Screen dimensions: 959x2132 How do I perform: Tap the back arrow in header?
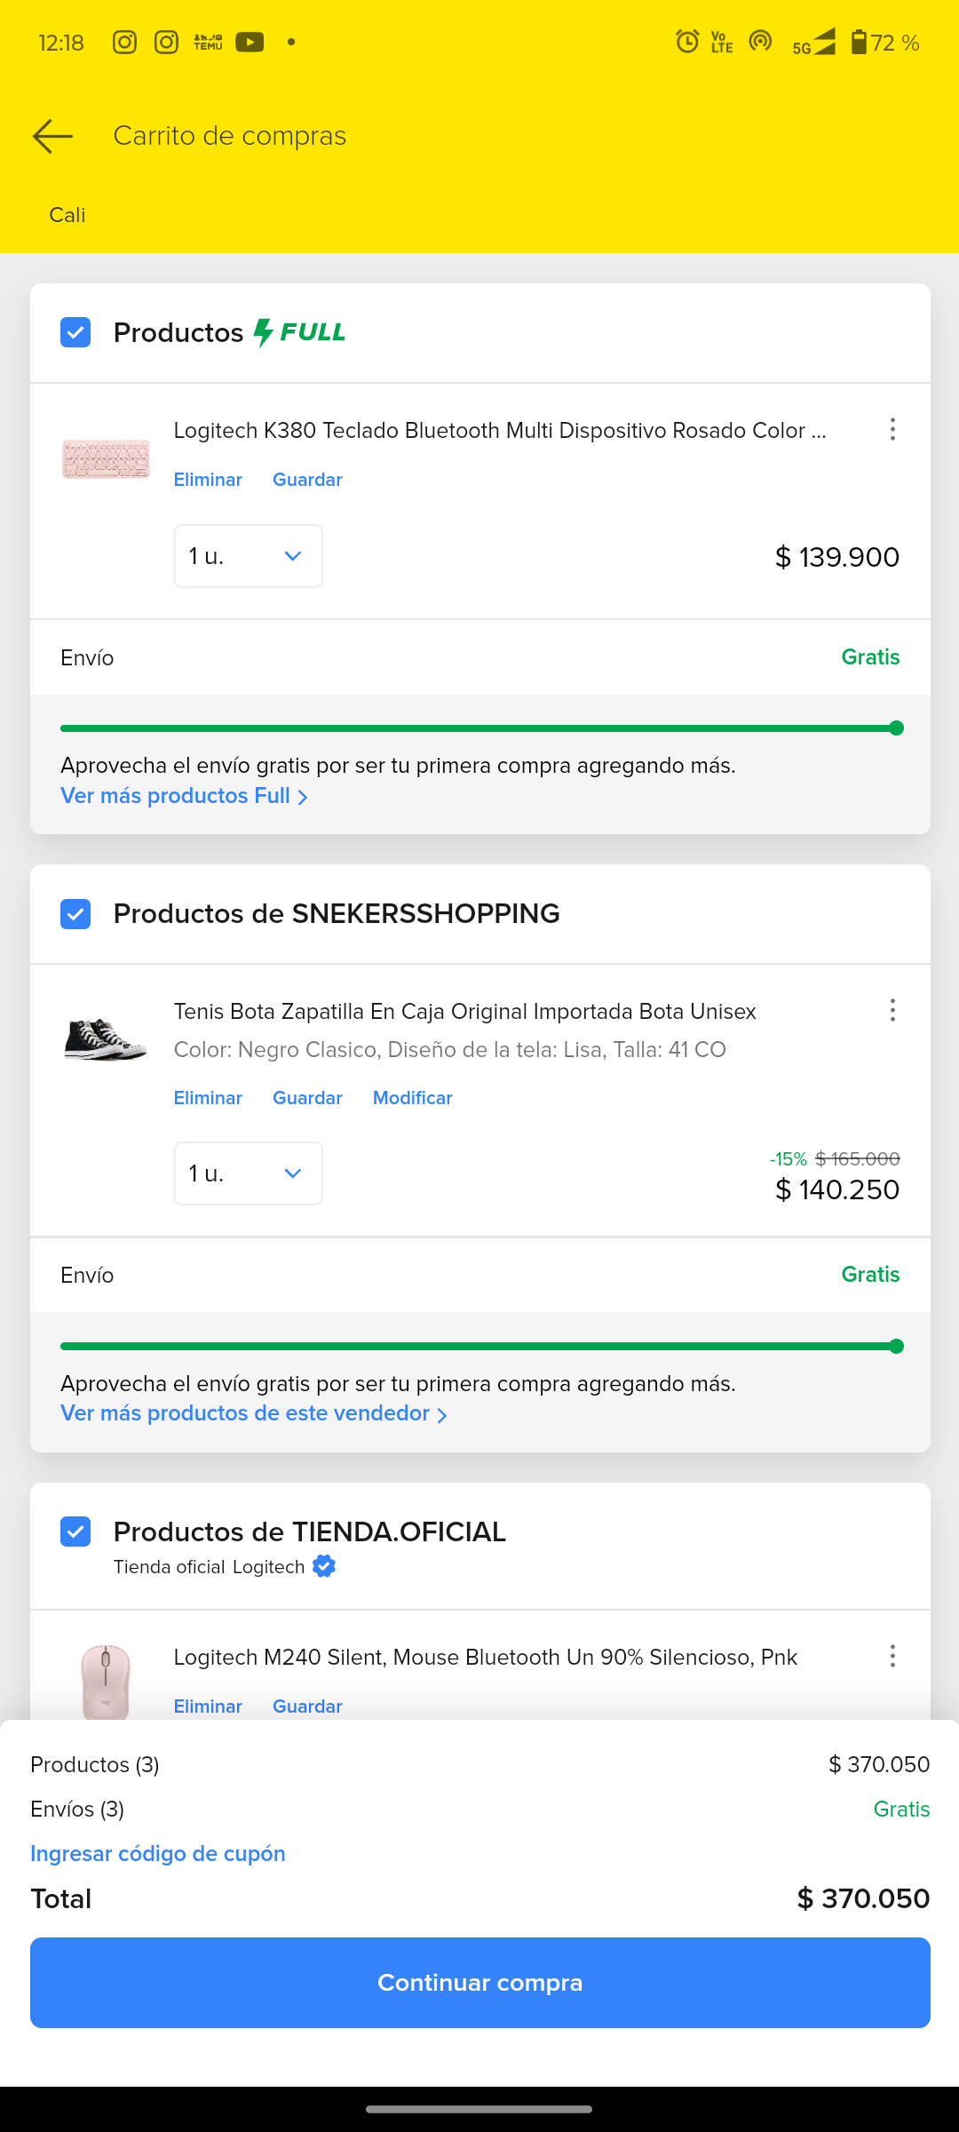[x=53, y=136]
